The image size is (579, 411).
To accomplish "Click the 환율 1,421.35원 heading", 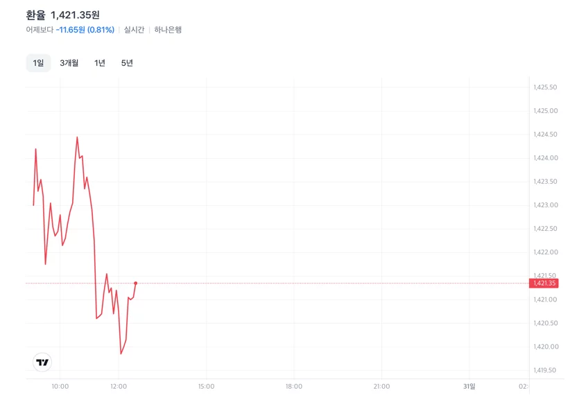I will [x=63, y=15].
